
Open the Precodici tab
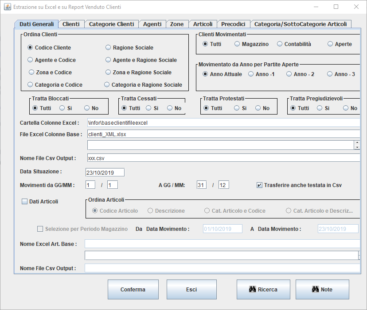point(233,24)
